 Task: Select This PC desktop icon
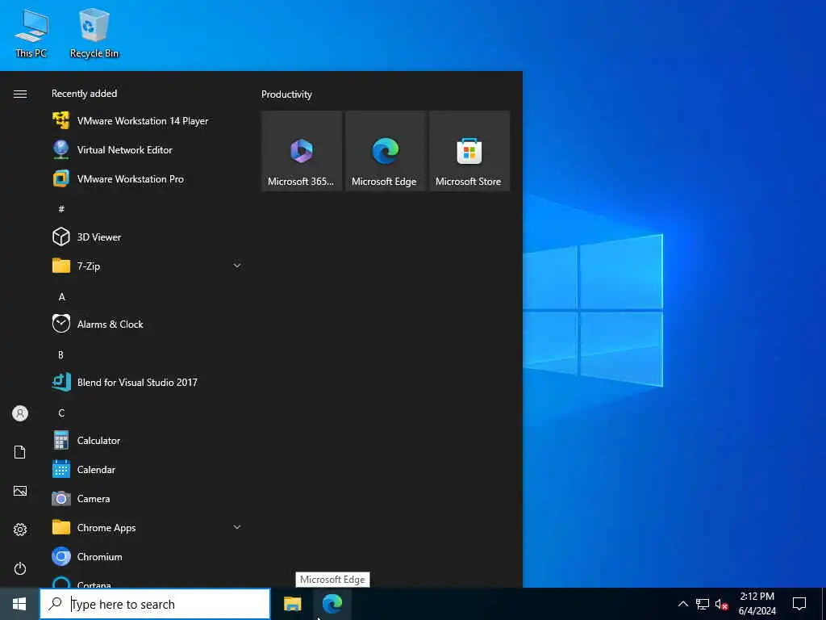[x=31, y=33]
